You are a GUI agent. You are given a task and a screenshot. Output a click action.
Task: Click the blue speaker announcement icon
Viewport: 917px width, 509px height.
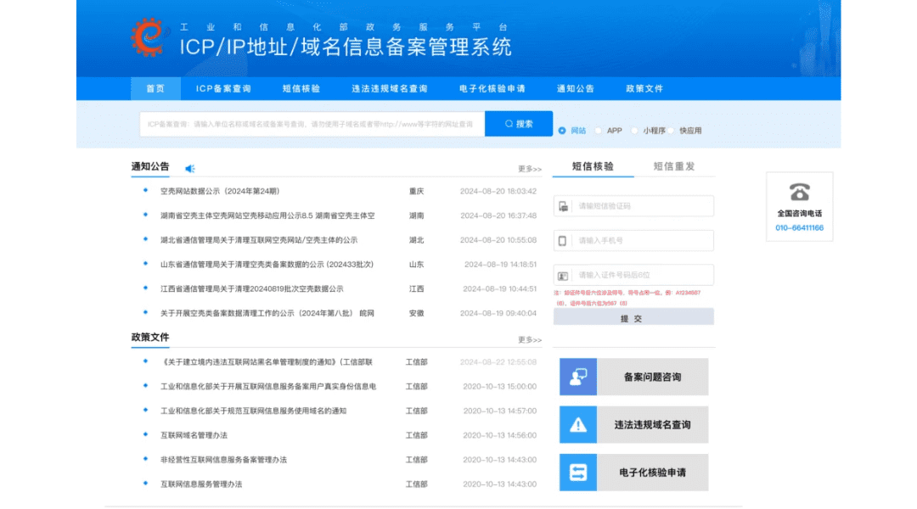coord(190,168)
